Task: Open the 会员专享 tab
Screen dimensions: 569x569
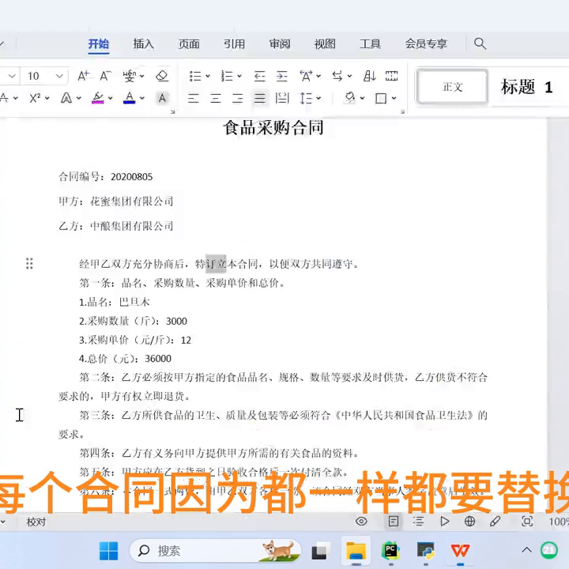Action: (426, 44)
